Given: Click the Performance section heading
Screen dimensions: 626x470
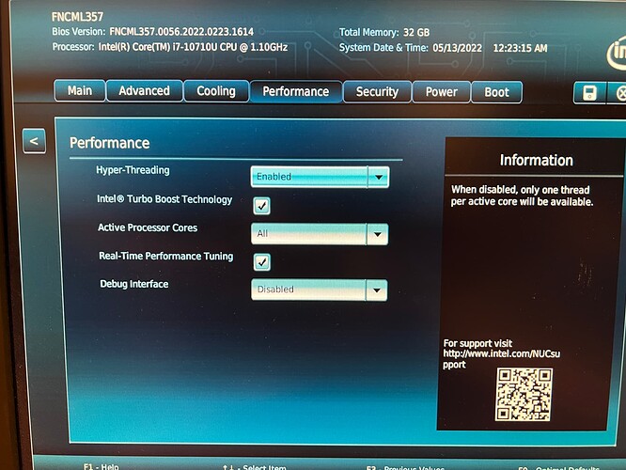Looking at the screenshot, I should 109,143.
